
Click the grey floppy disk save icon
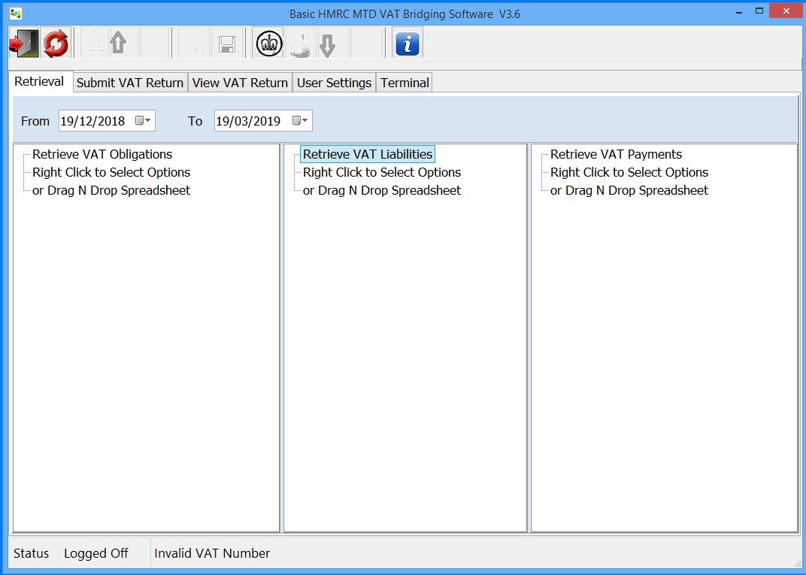coord(227,44)
